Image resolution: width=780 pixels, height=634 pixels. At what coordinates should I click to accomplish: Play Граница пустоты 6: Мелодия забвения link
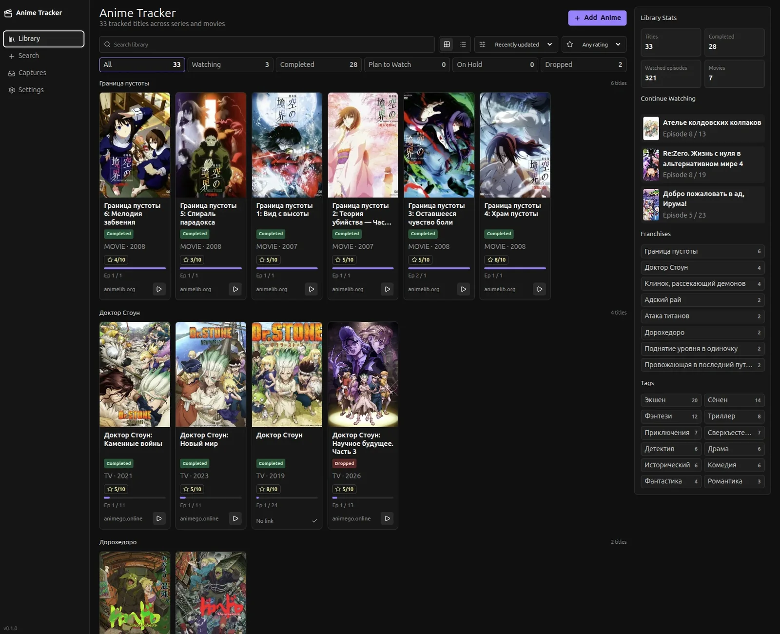coord(159,289)
